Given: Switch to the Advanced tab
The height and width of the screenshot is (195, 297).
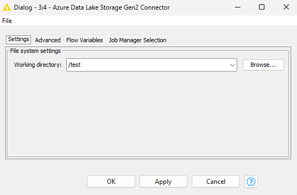Looking at the screenshot, I should (x=48, y=40).
